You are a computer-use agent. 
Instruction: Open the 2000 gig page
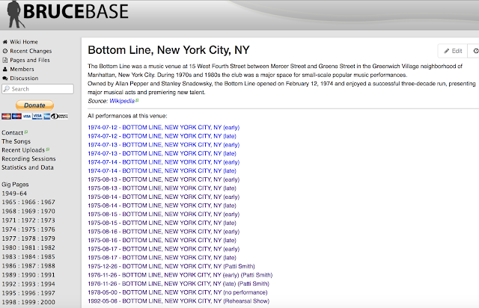tap(48, 302)
